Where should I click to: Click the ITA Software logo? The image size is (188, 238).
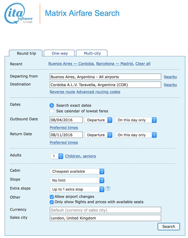19,13
